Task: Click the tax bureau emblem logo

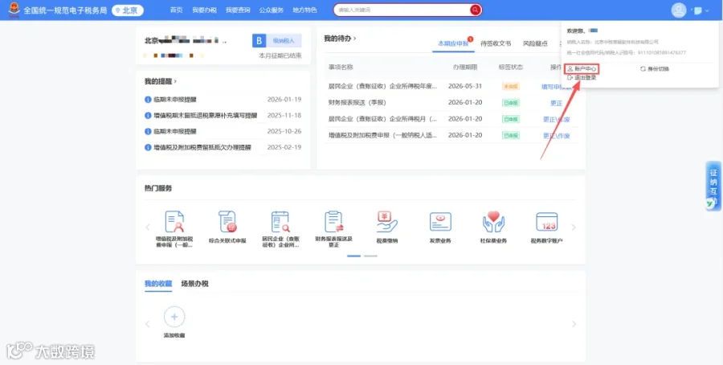Action: 14,10
